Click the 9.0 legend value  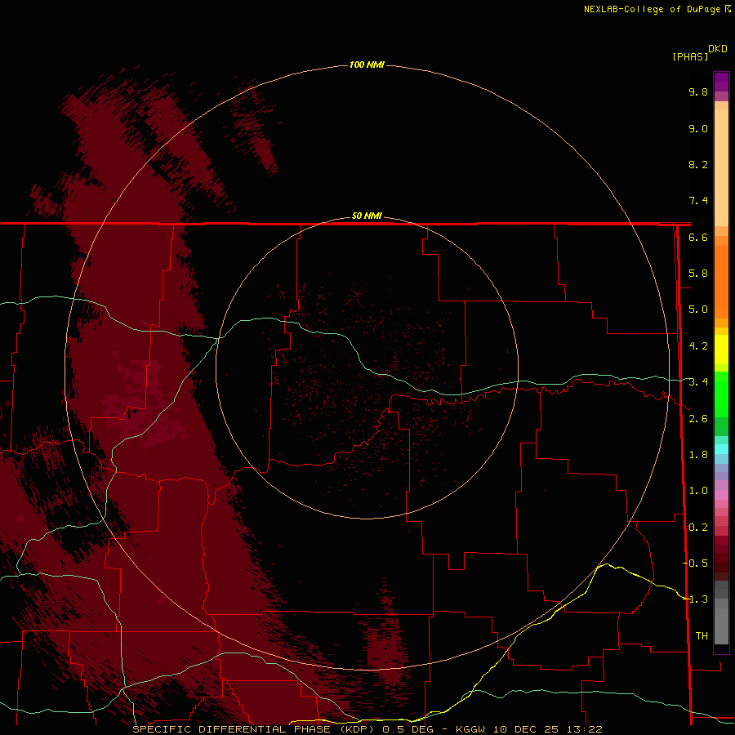[x=698, y=128]
